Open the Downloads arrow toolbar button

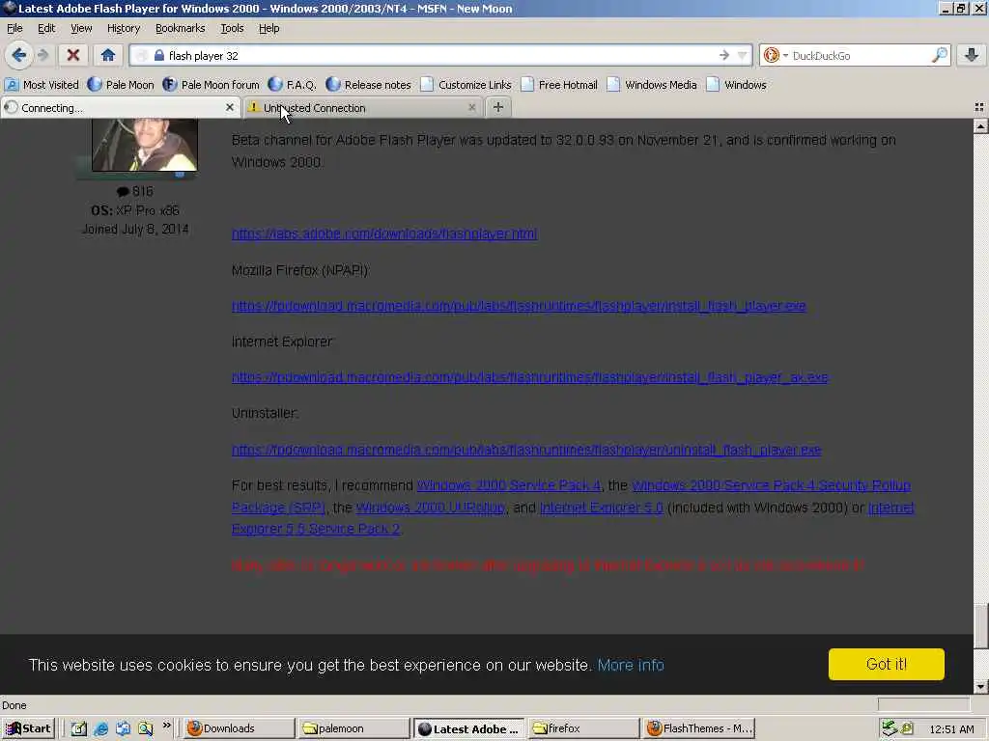(972, 55)
